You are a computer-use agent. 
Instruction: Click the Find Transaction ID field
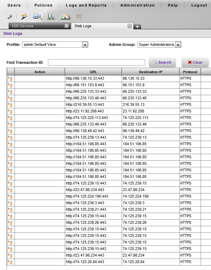point(97,62)
